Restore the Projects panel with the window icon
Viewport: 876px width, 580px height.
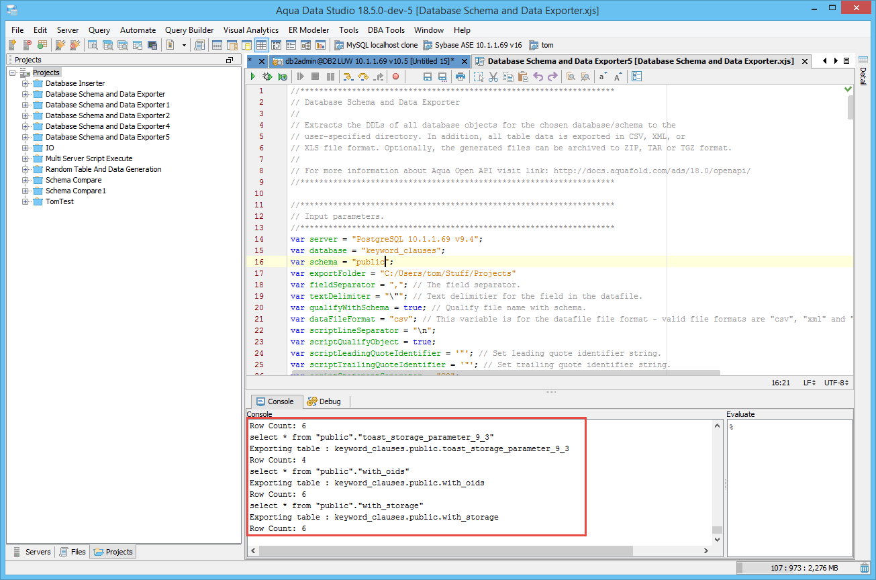point(230,60)
